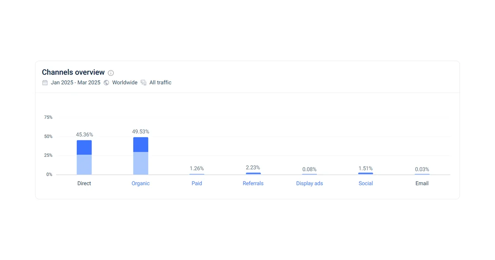495x260 pixels.
Task: Open the Paid channel link
Action: pos(197,183)
